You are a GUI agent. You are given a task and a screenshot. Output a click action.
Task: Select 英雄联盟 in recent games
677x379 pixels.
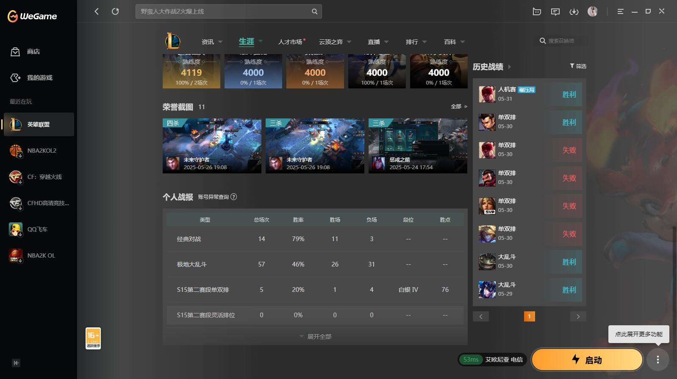39,124
